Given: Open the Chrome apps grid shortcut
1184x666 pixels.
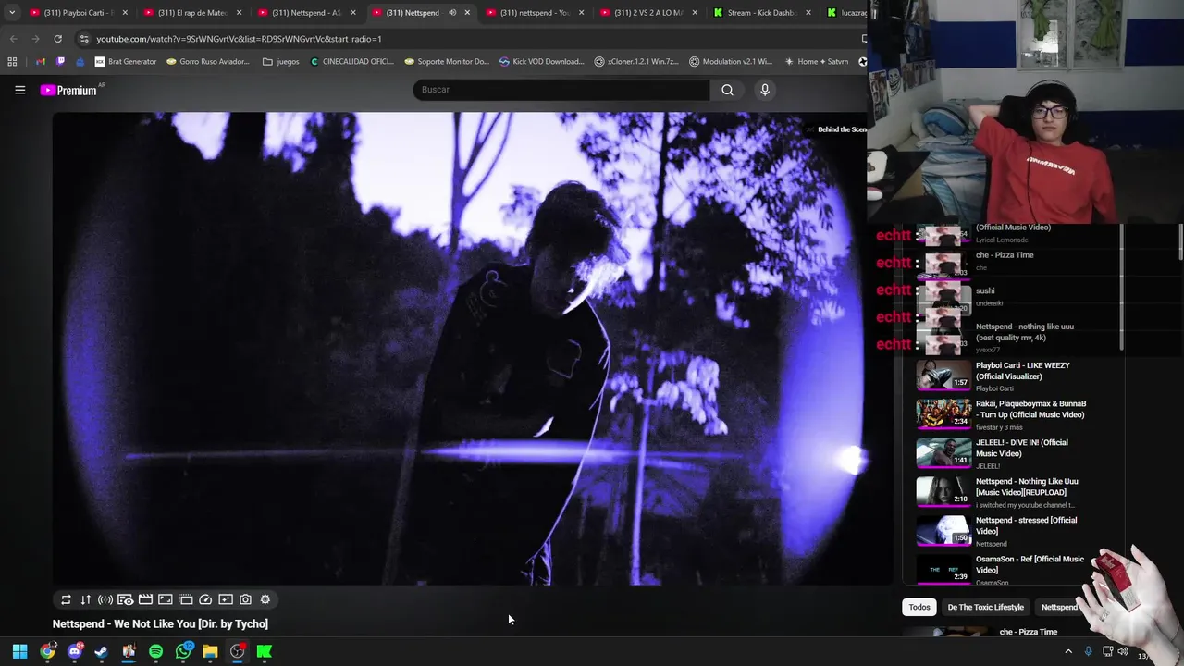Looking at the screenshot, I should (12, 62).
